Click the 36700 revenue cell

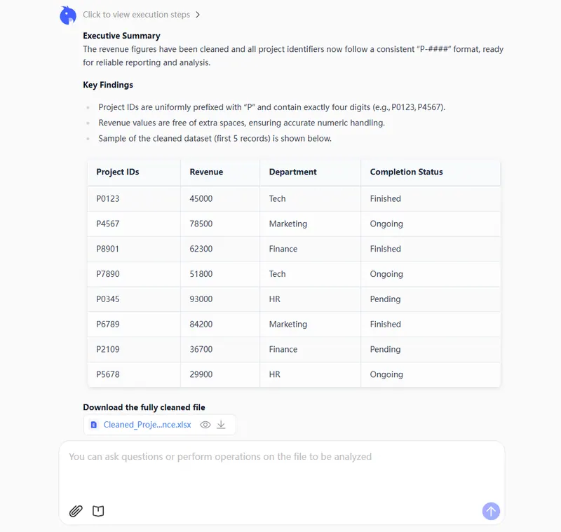(201, 349)
